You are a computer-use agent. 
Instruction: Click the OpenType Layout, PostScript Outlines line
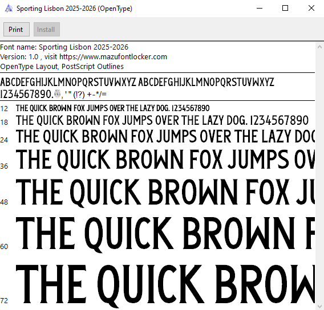point(62,67)
